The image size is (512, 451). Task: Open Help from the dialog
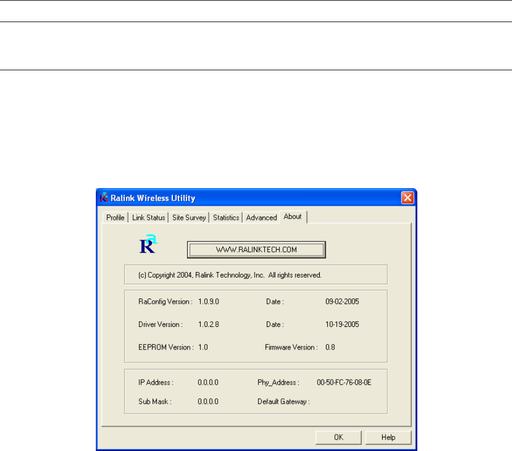tap(388, 437)
